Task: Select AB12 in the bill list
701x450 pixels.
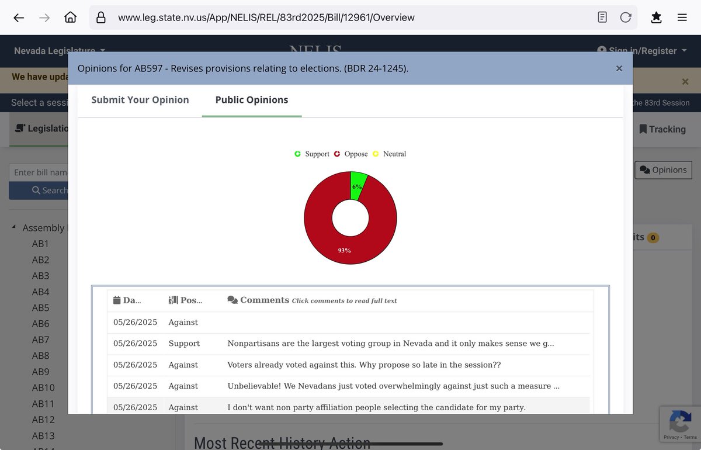Action: pyautogui.click(x=43, y=420)
